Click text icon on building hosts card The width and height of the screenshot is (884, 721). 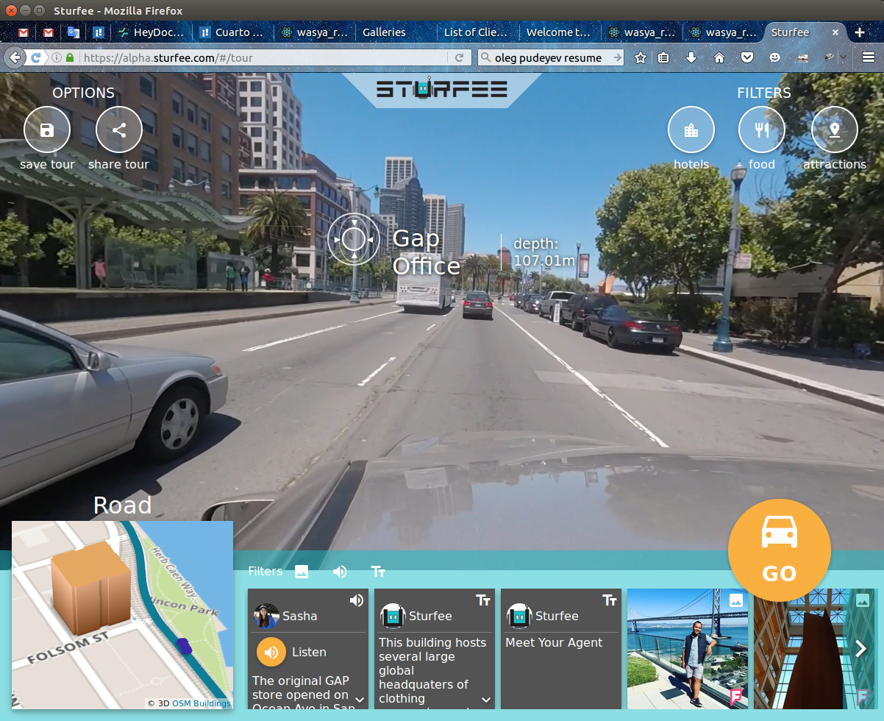point(483,600)
